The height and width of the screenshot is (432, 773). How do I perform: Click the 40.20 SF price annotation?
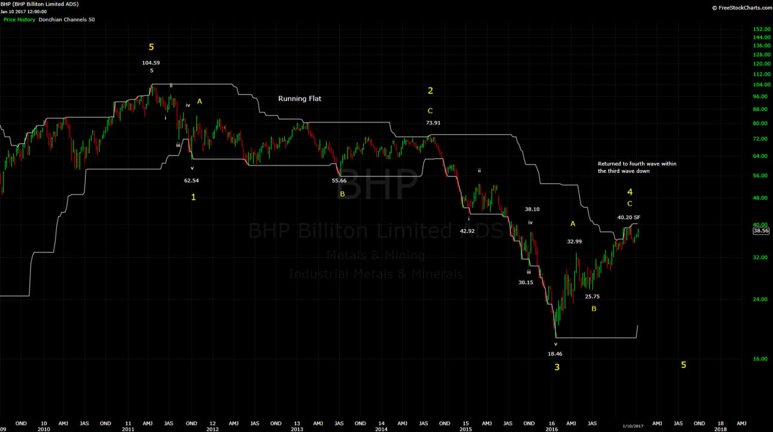[629, 217]
